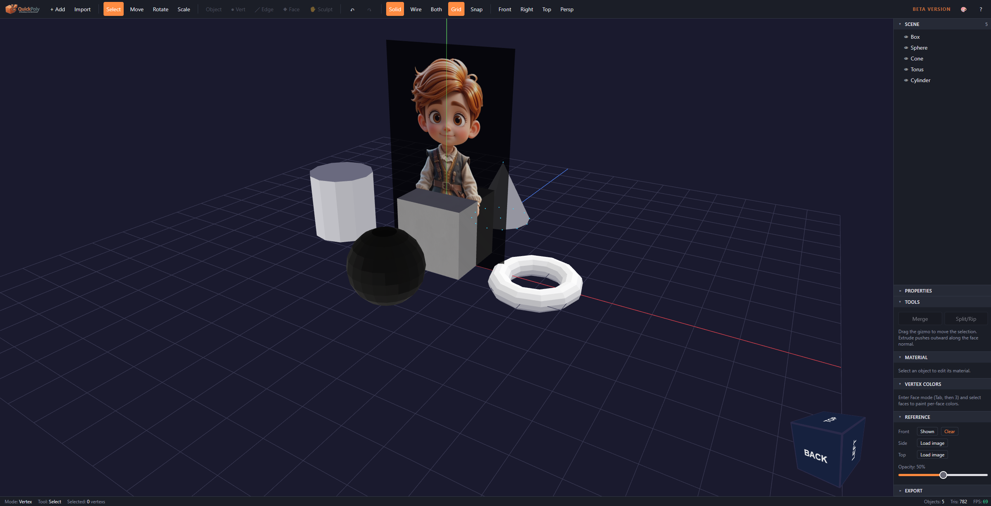Image resolution: width=991 pixels, height=506 pixels.
Task: Switch to Vert mode
Action: [238, 9]
